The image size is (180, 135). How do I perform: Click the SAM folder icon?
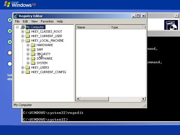click(x=33, y=49)
